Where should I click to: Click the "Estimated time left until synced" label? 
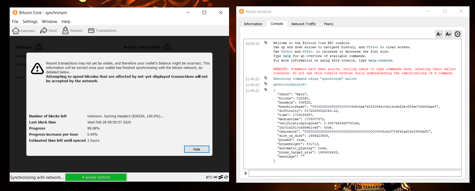(x=57, y=141)
